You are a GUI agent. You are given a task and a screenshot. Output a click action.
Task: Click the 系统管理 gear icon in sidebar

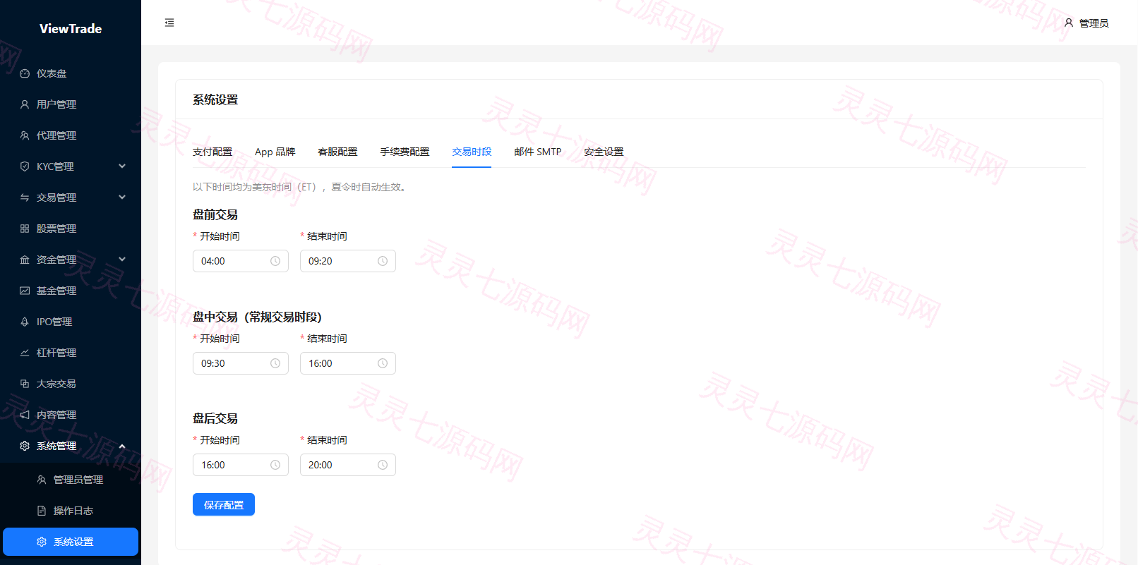(25, 446)
